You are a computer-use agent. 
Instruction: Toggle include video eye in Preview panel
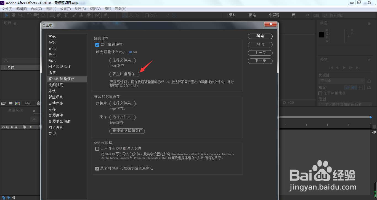tap(347, 87)
